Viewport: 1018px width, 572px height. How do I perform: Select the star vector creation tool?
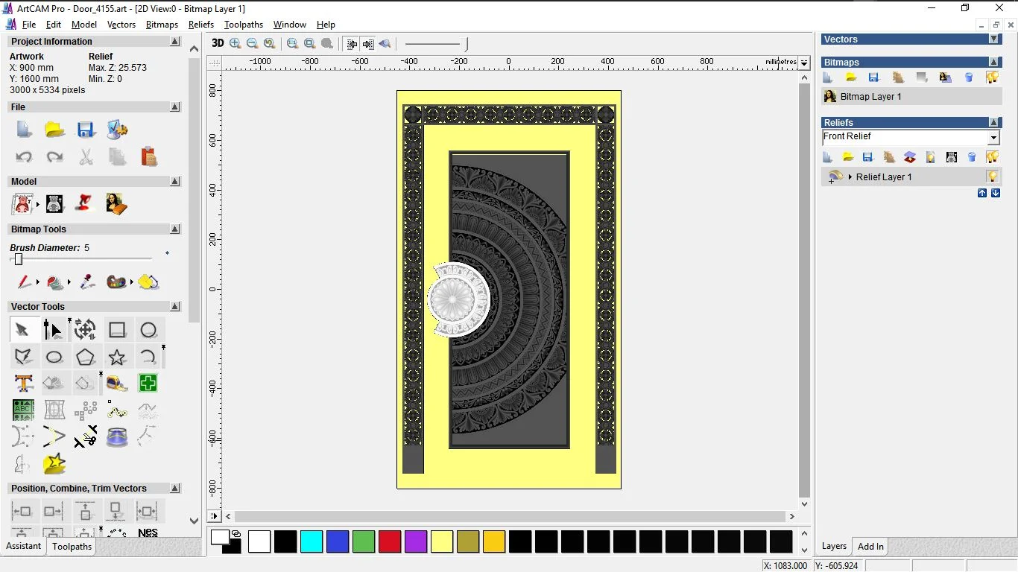[117, 357]
